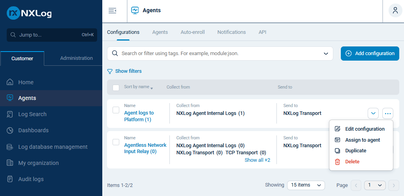Choose Duplicate from the context menu
Image resolution: width=404 pixels, height=196 pixels.
pos(355,151)
